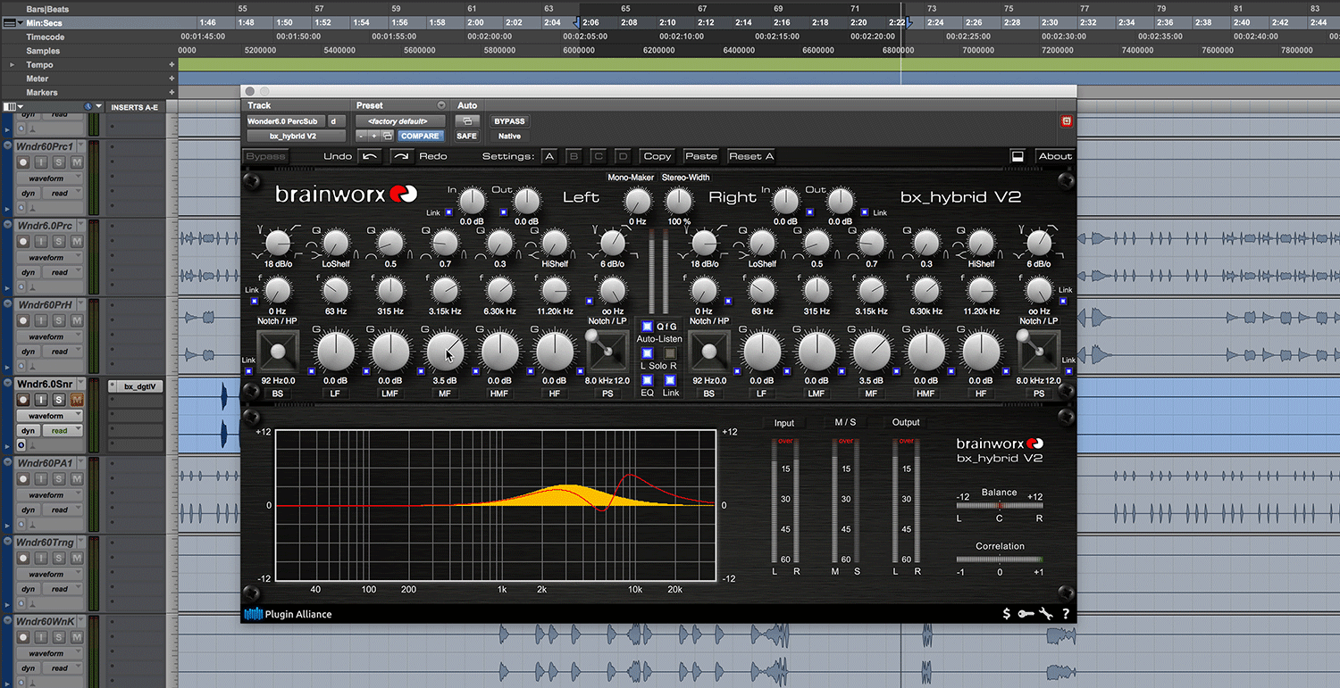Click the Paste settings button
The width and height of the screenshot is (1340, 688).
[700, 156]
